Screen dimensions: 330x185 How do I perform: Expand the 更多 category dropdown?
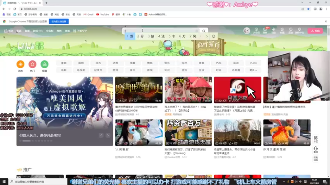pos(253,70)
